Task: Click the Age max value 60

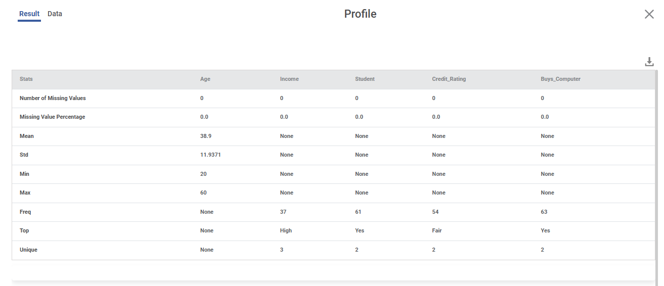Action: (x=203, y=193)
